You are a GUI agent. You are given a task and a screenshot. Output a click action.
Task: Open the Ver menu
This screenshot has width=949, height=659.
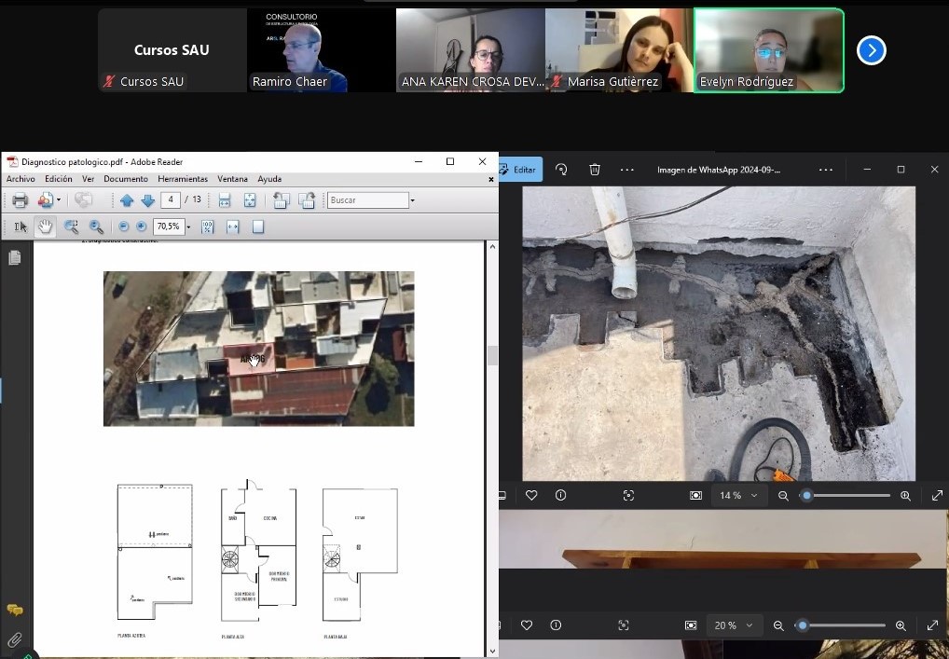pyautogui.click(x=89, y=179)
